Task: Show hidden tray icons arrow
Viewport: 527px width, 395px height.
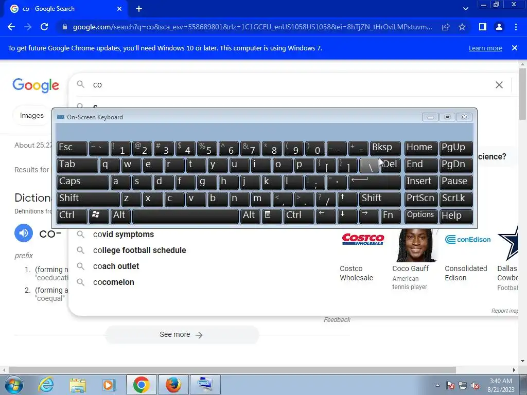Action: [x=437, y=385]
